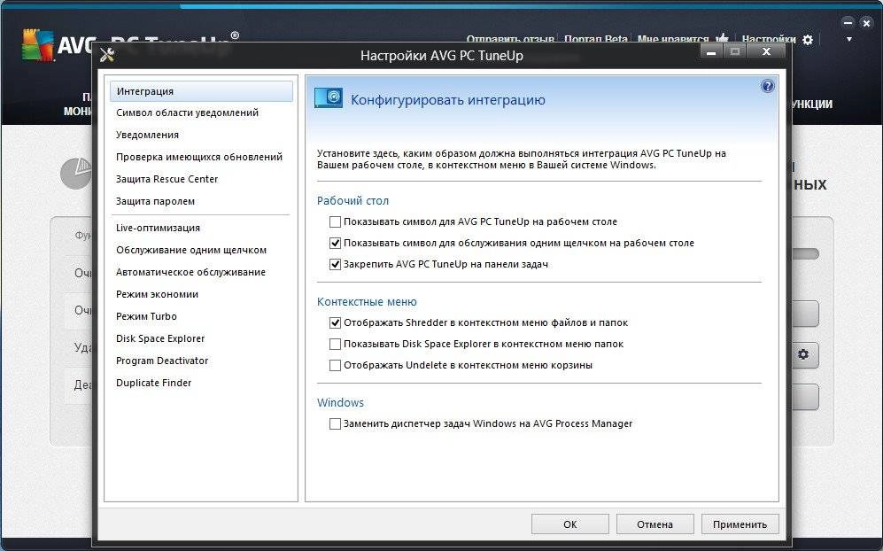Click the integration monitor icon beside the heading
This screenshot has height=551, width=883.
329,98
